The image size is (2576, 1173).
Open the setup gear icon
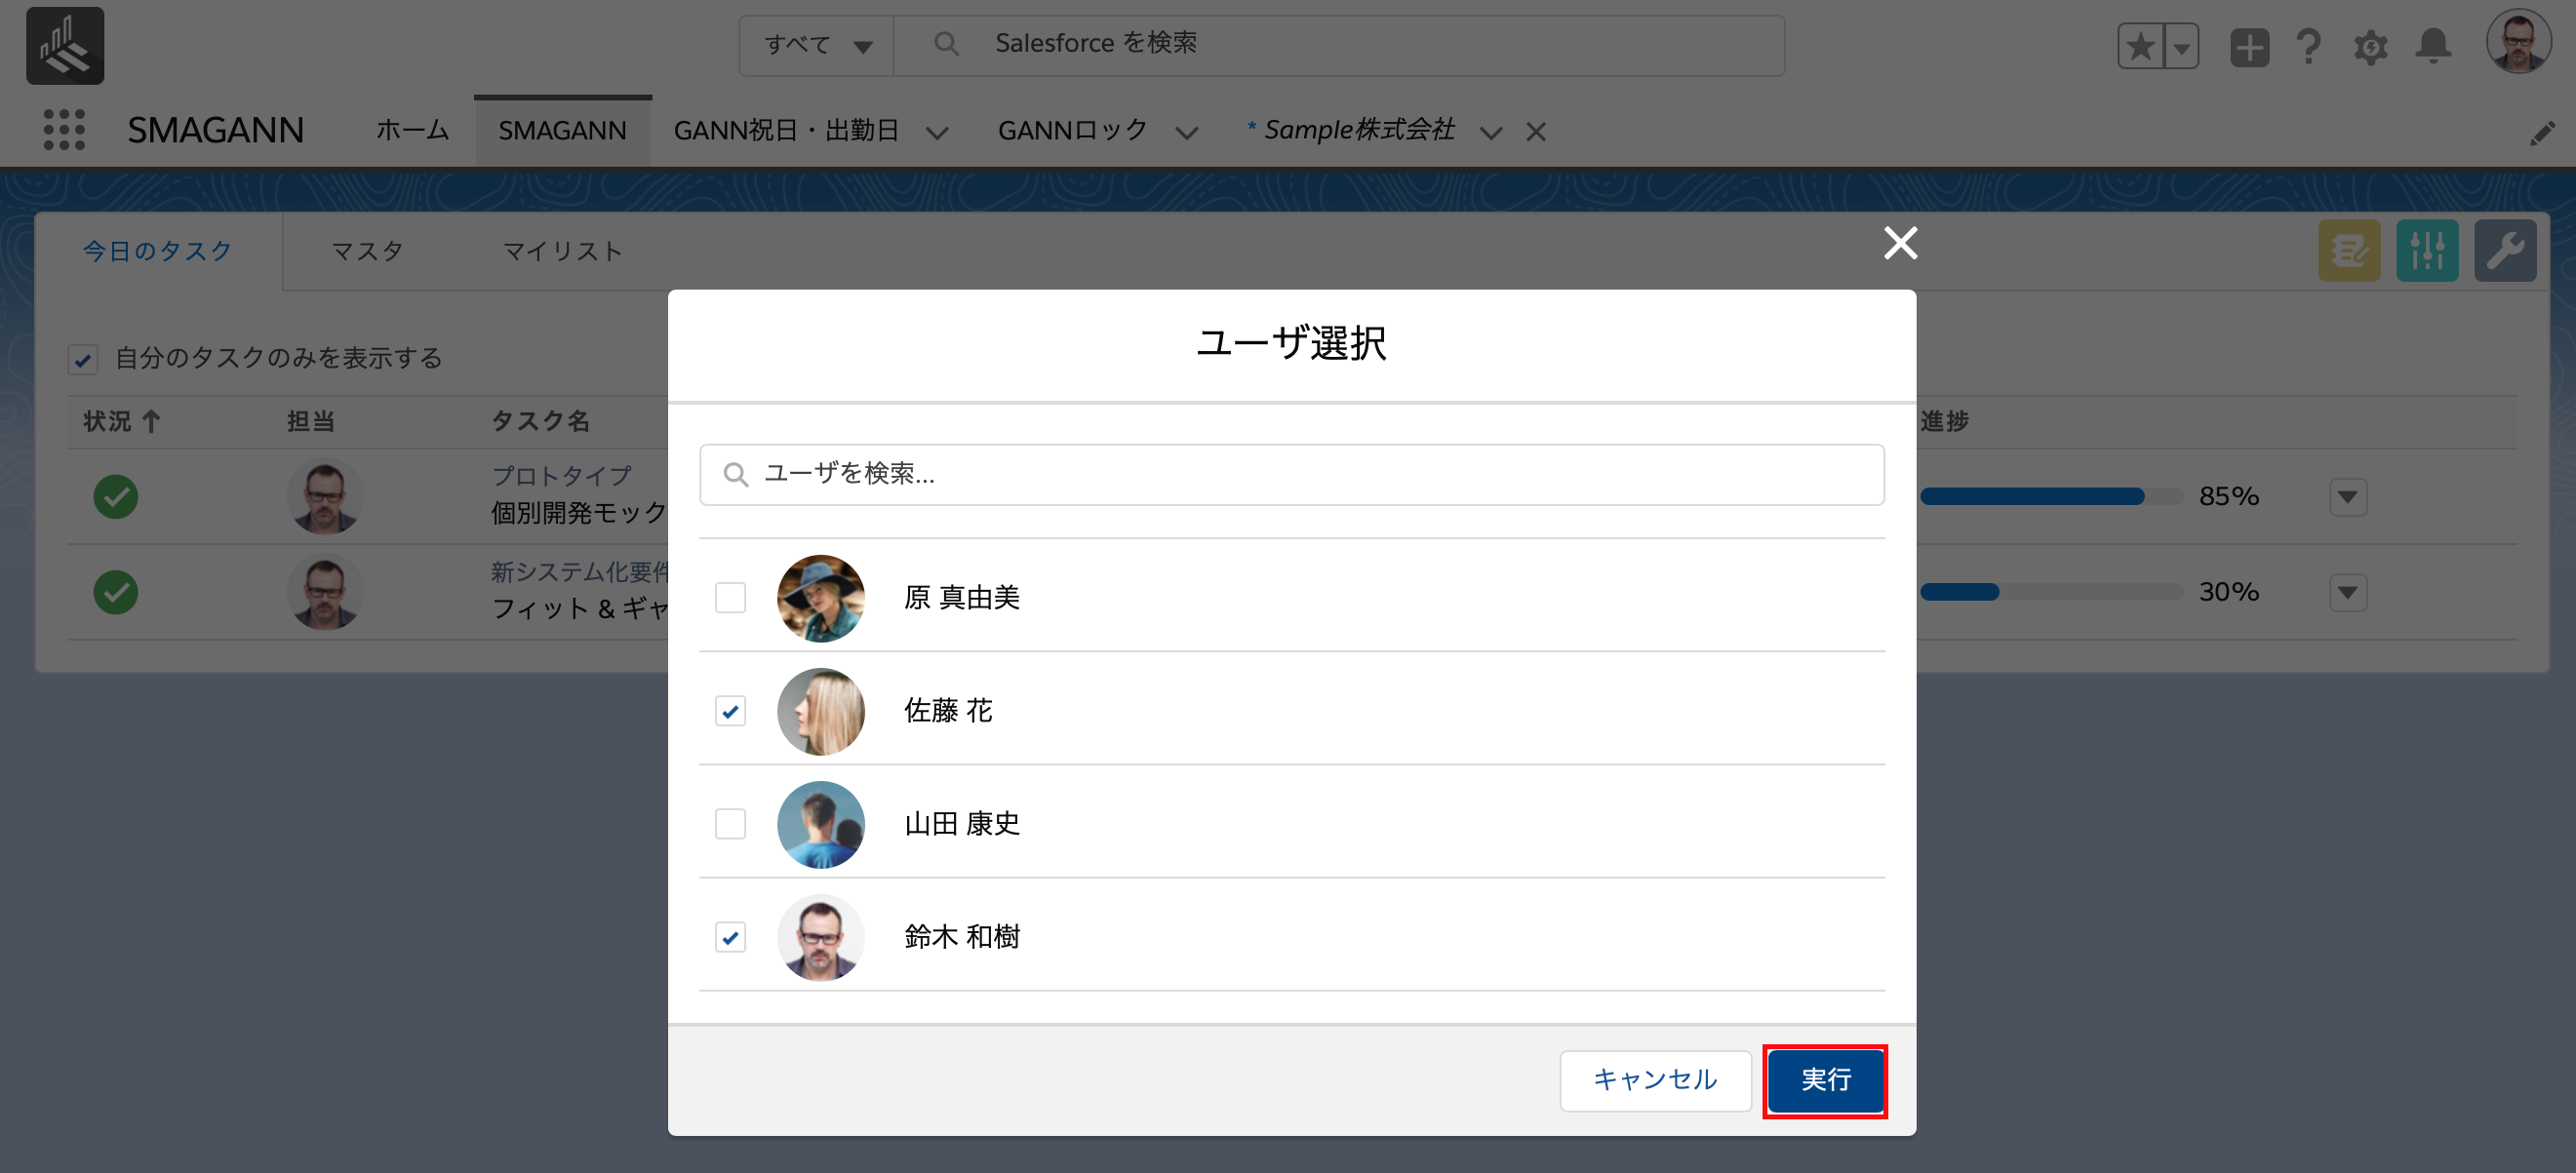pos(2370,46)
